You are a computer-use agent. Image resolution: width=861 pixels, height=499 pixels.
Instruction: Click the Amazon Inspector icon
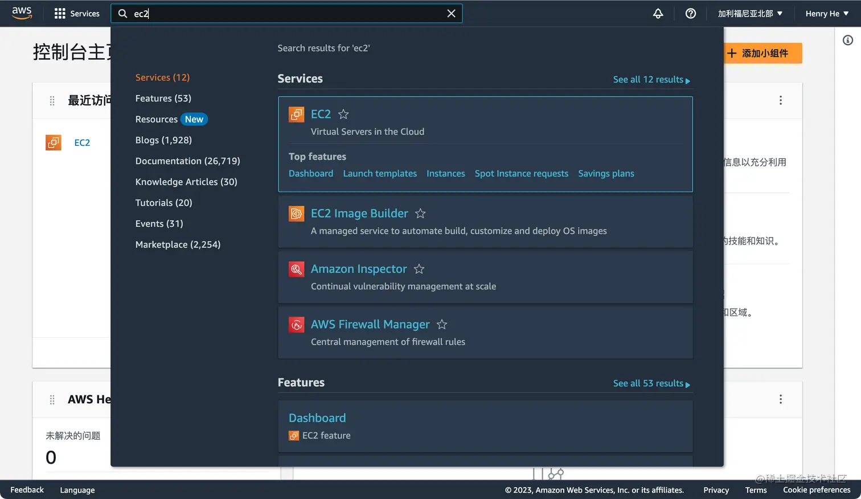(x=296, y=269)
